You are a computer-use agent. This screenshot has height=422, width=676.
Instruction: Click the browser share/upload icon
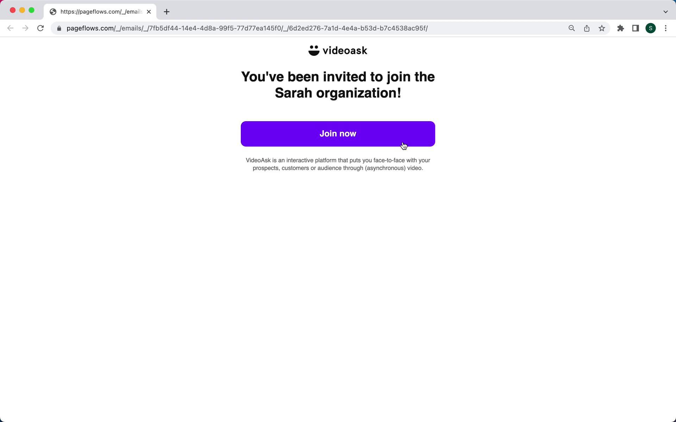[x=587, y=28]
